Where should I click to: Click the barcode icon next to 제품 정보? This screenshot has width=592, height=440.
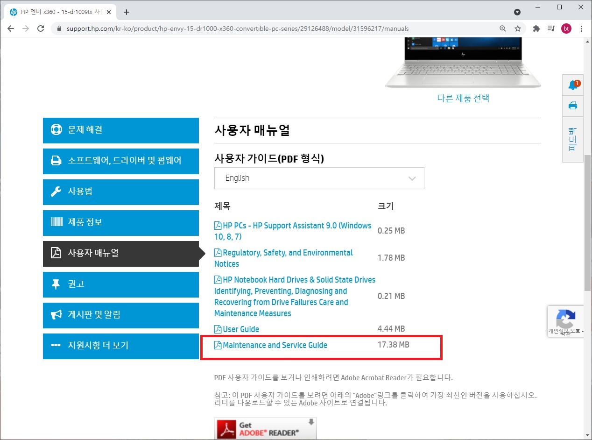56,222
